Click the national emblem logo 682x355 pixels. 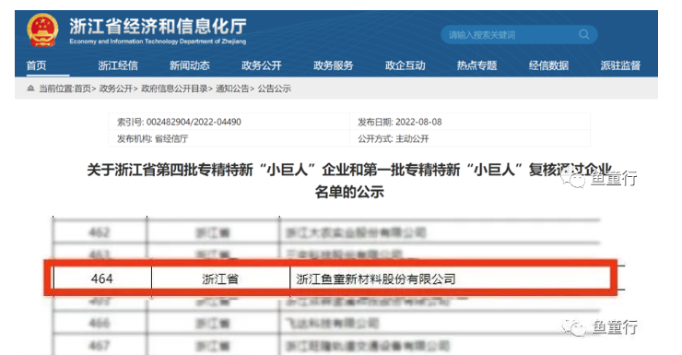point(42,30)
